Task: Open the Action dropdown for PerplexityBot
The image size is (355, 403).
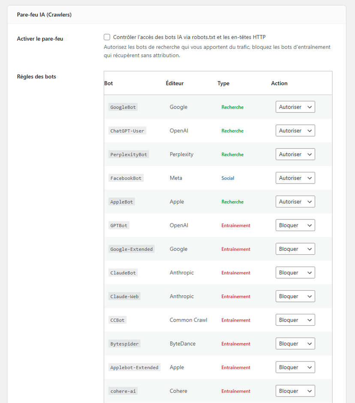Action: pyautogui.click(x=295, y=154)
